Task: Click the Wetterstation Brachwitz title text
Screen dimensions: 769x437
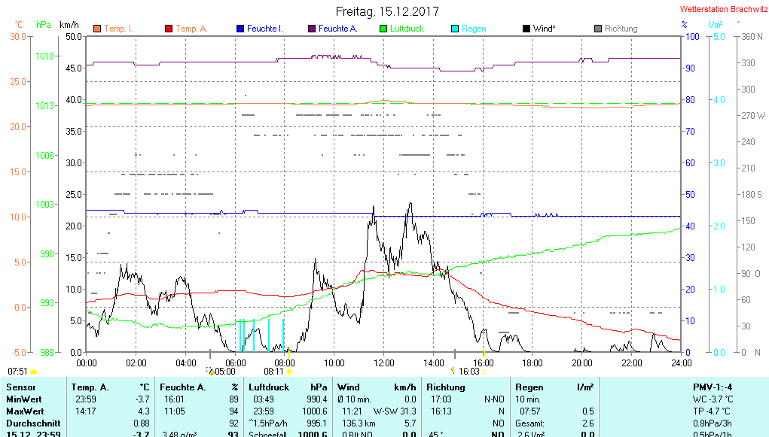Action: 722,10
